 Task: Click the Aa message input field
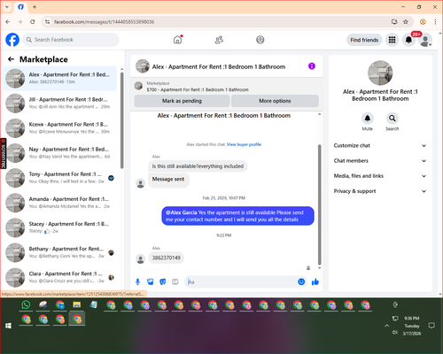click(x=241, y=282)
